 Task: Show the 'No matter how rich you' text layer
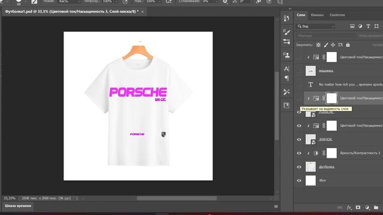coord(299,84)
